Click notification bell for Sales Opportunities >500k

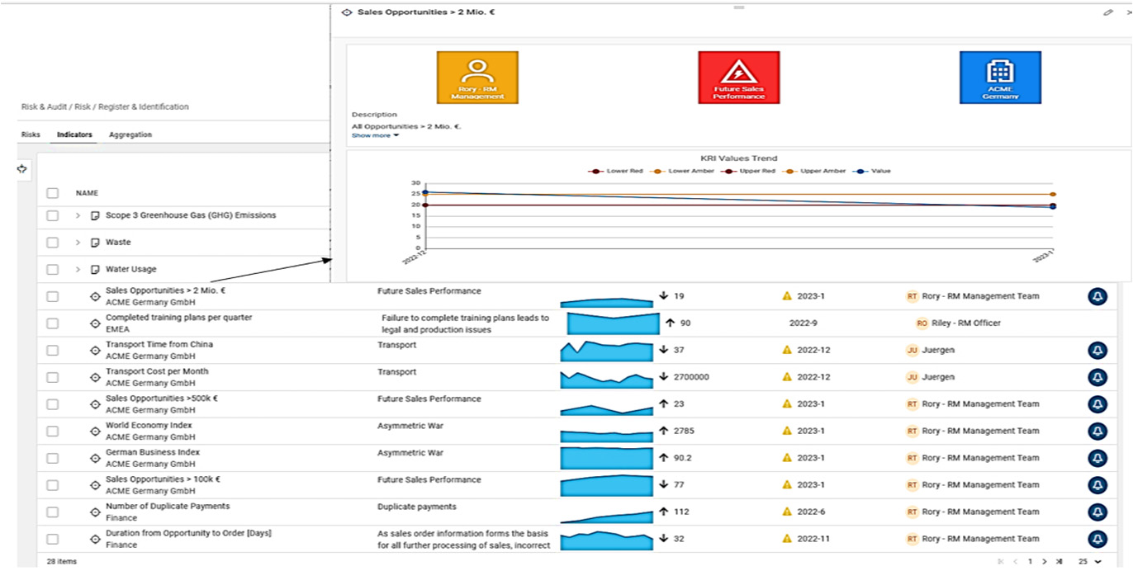pyautogui.click(x=1097, y=404)
